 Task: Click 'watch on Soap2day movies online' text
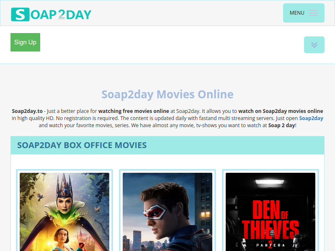281,111
